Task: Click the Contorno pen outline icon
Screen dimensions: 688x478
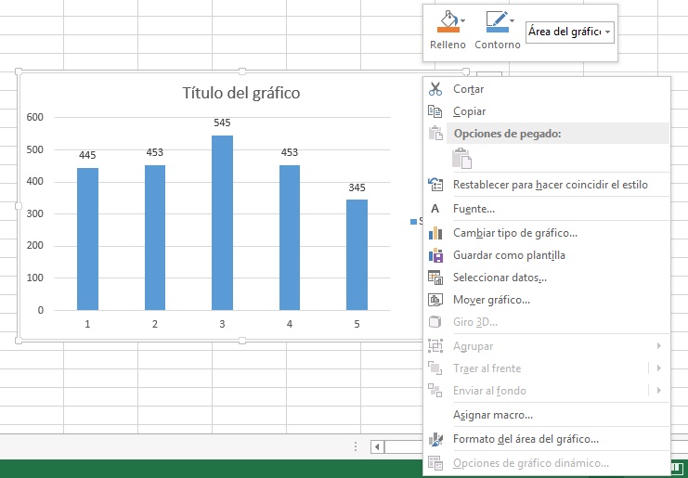Action: coord(495,22)
